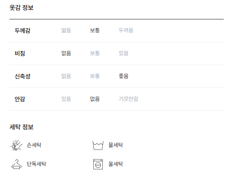The image size is (228, 178).
Task: Click the water wash basin (물세탁) icon
Action: click(98, 145)
